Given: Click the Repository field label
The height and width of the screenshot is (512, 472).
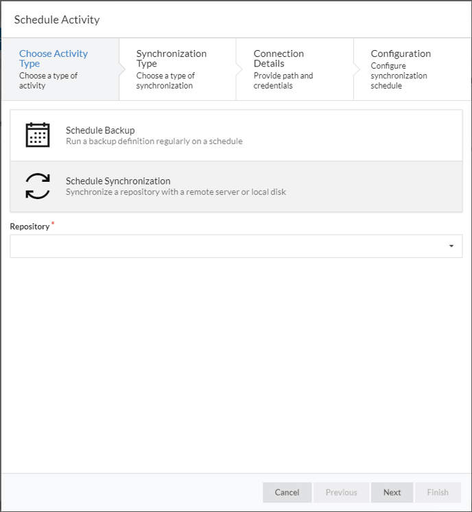Looking at the screenshot, I should click(x=29, y=226).
